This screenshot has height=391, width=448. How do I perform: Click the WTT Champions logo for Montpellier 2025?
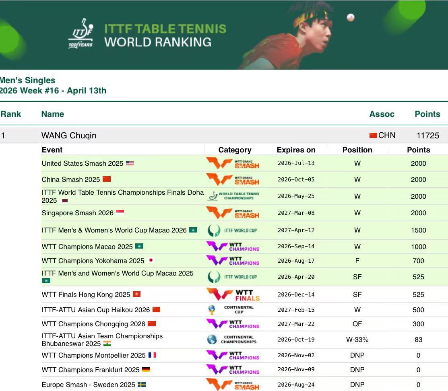pyautogui.click(x=233, y=355)
